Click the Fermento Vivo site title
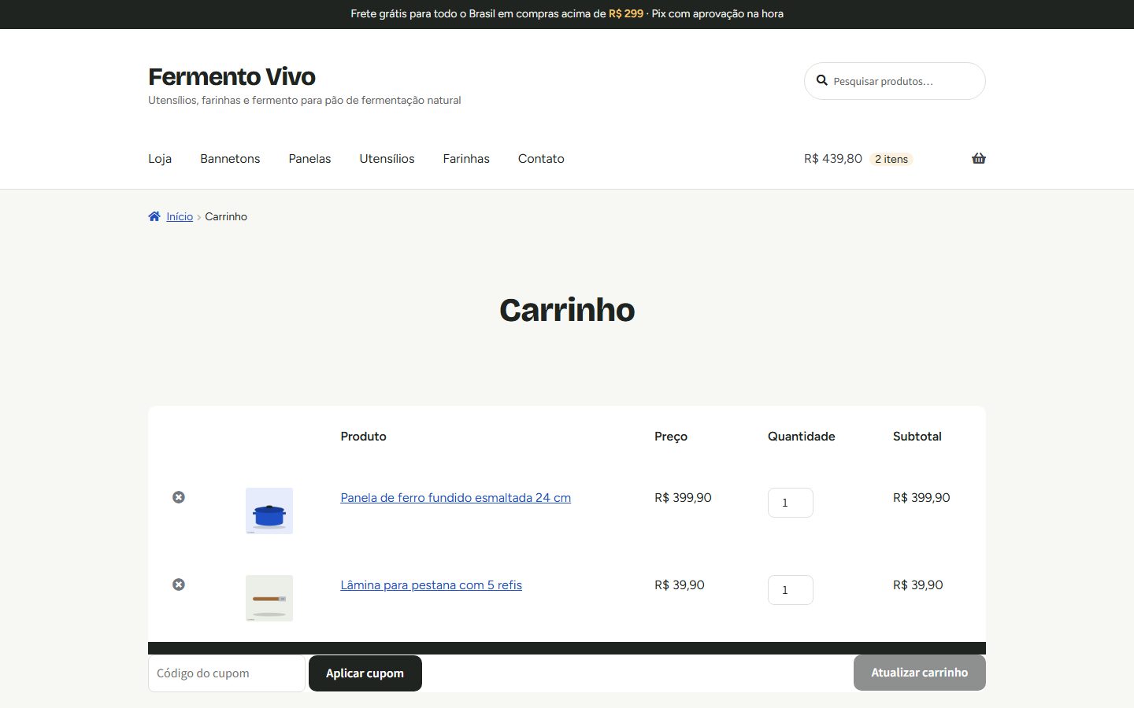 point(232,76)
